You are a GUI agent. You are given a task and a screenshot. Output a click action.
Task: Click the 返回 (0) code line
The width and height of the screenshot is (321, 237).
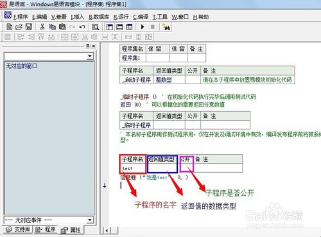[173, 105]
